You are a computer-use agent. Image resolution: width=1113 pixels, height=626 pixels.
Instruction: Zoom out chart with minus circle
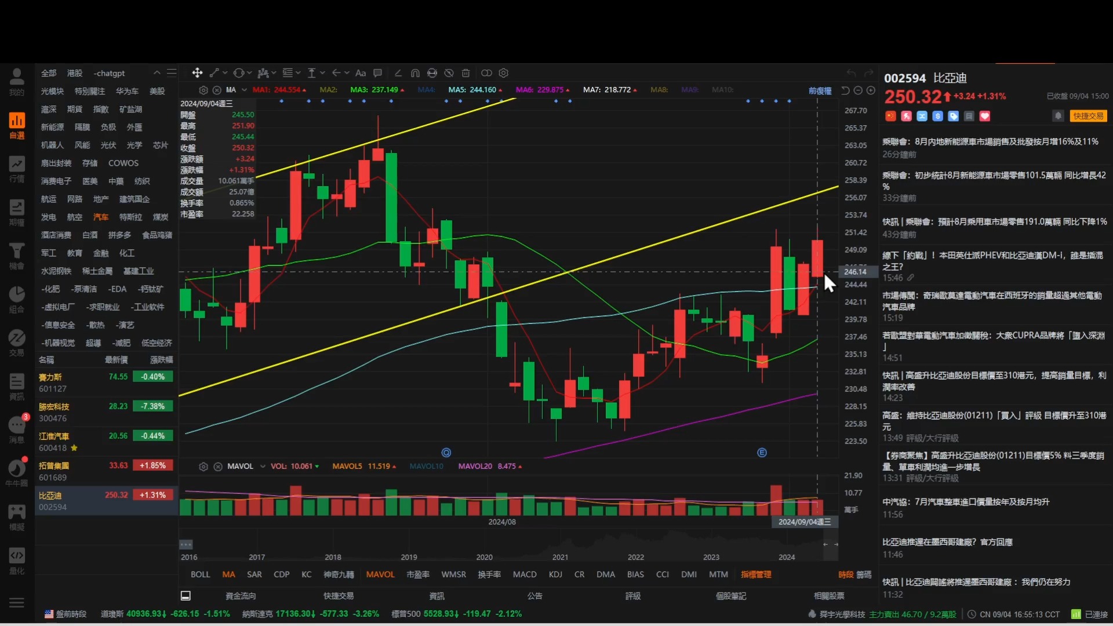pos(858,90)
